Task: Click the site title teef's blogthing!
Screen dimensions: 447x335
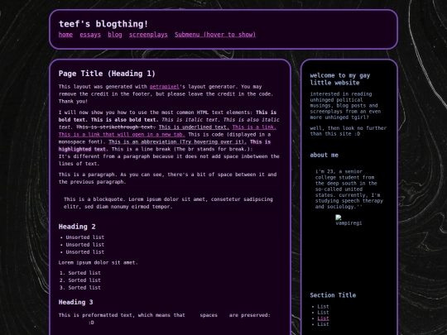Action: tap(103, 24)
